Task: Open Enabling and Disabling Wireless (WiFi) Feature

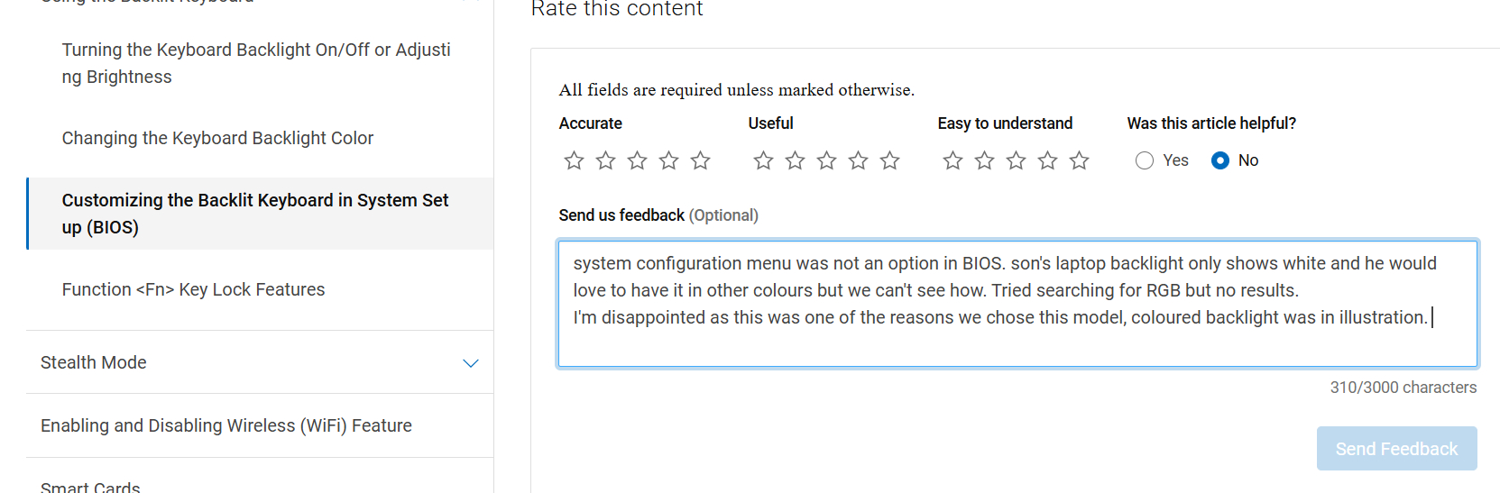Action: point(226,425)
